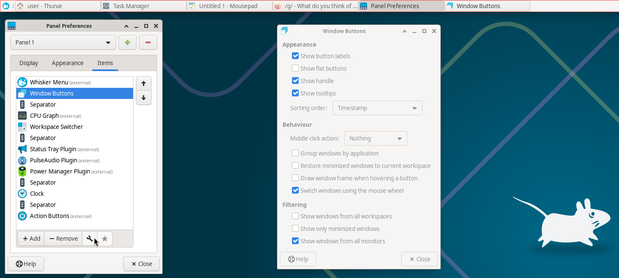Click the Mousepad notepad icon in the taskbar
Viewport: 619px width, 278px height.
click(191, 6)
